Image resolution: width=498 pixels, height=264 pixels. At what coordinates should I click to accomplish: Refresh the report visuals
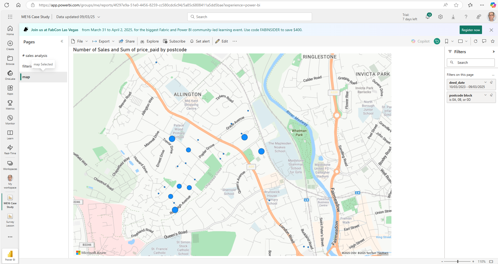(x=476, y=41)
